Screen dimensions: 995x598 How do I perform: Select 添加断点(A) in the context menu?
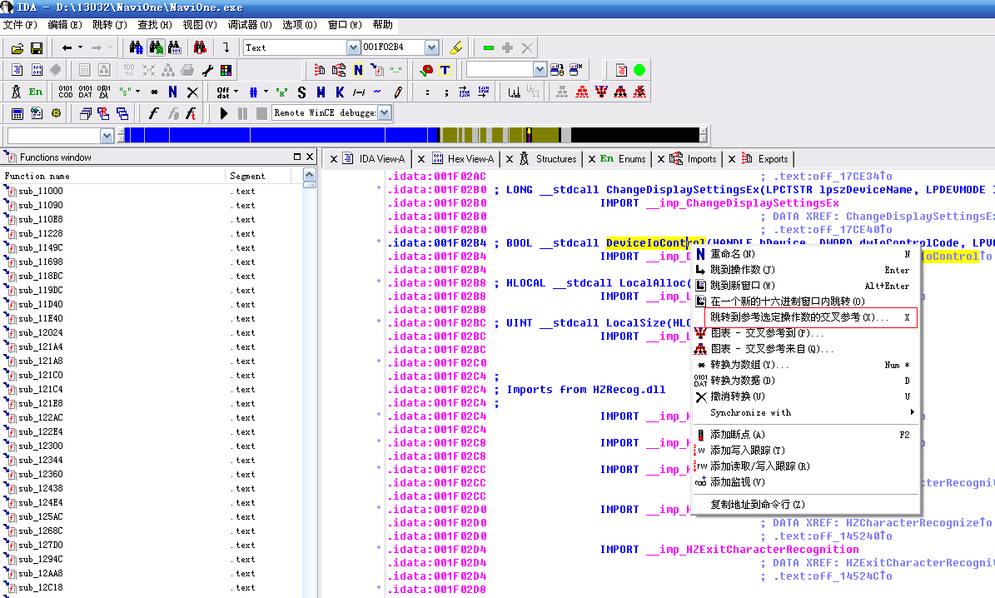point(805,435)
